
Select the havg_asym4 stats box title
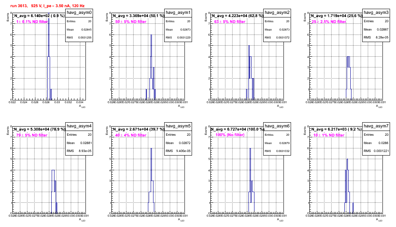tap(79, 126)
